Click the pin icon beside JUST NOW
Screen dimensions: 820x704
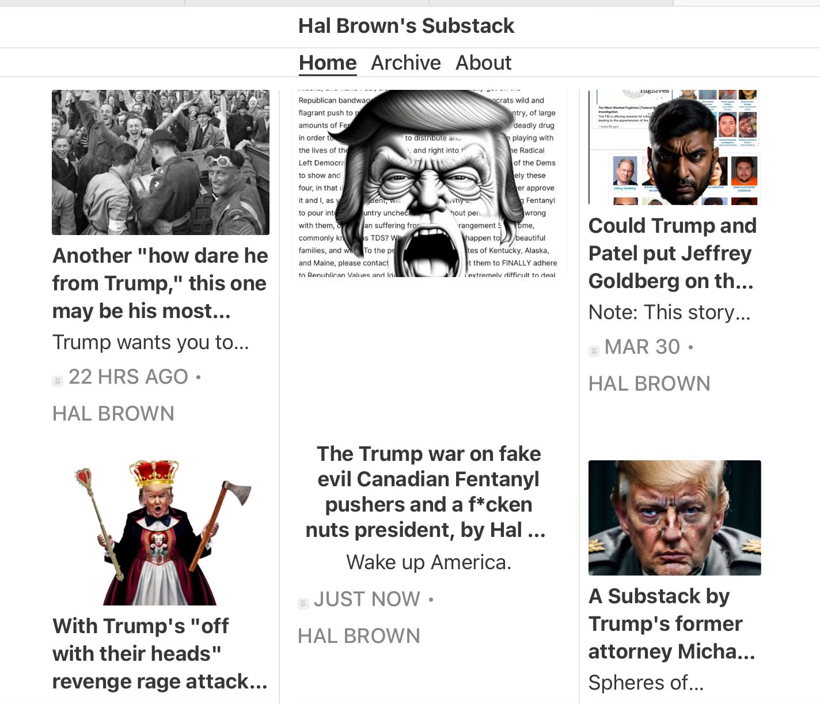tap(303, 603)
